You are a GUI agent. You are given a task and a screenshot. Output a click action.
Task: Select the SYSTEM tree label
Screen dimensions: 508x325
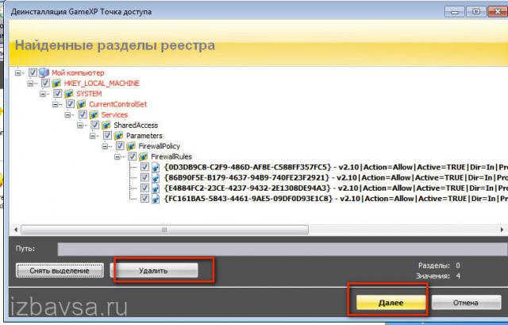coord(89,94)
